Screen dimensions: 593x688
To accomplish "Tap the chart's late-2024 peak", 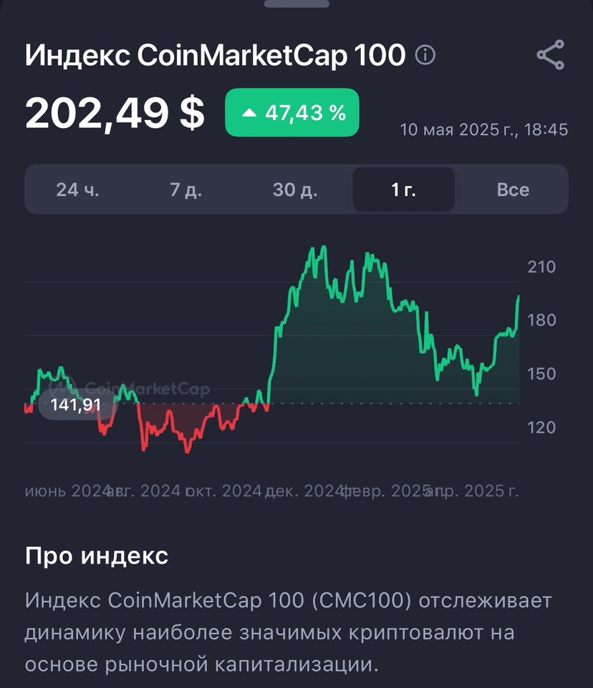I will [324, 247].
